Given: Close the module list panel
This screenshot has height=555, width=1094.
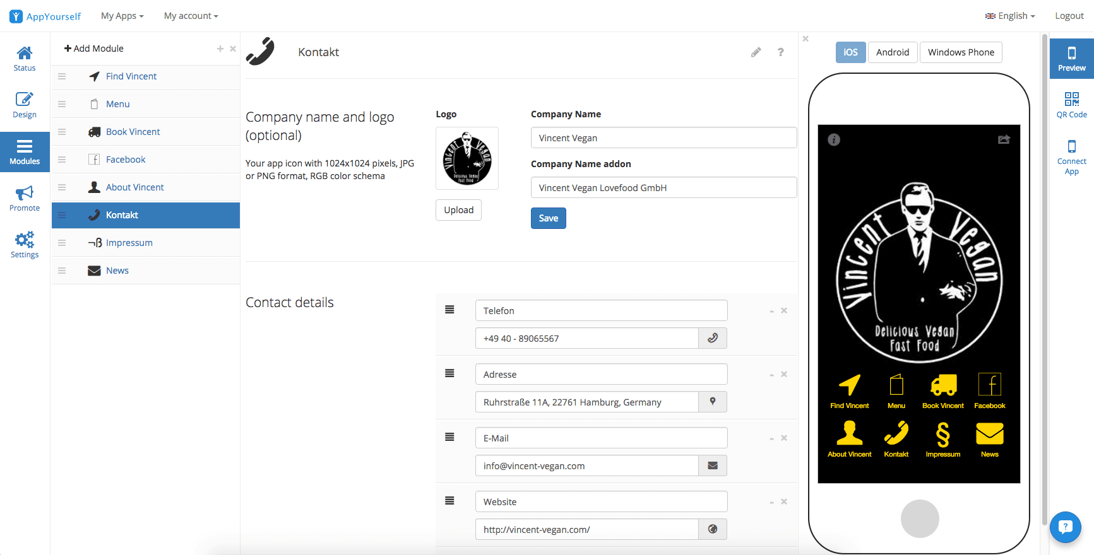Looking at the screenshot, I should (x=233, y=49).
